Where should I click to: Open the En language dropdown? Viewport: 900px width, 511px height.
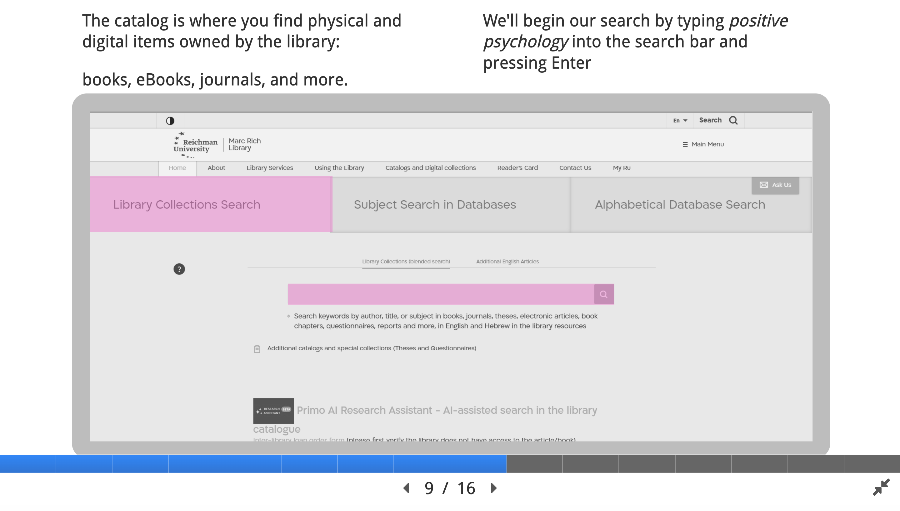(x=680, y=120)
